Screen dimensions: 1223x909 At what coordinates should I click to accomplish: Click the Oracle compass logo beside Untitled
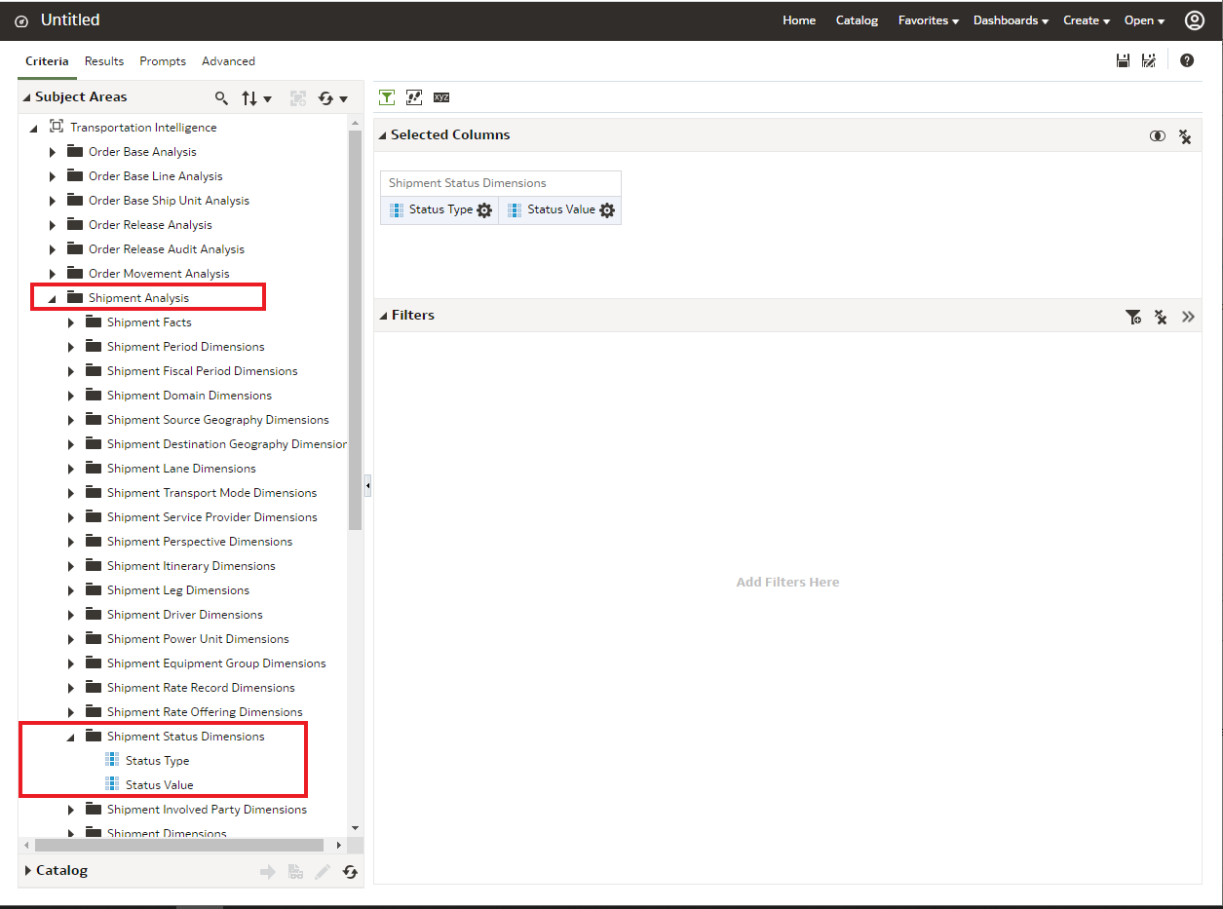(x=21, y=21)
